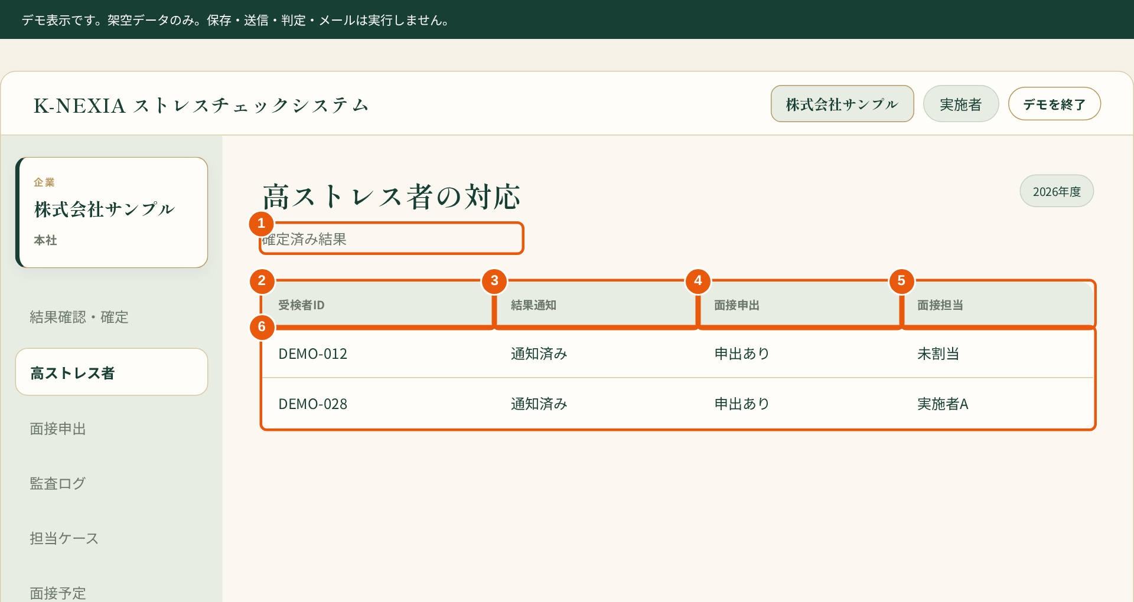Click the 面接担当 column header

pyautogui.click(x=998, y=305)
